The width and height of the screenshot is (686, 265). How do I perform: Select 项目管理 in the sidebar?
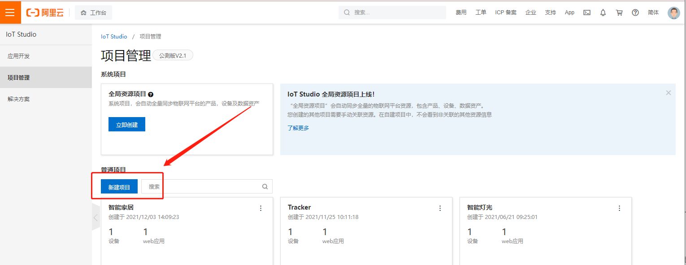(46, 77)
